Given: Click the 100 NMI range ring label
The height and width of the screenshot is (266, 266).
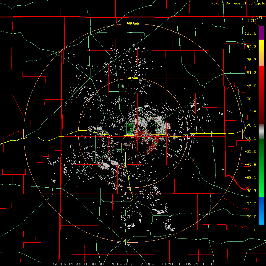Looking at the screenshot, I should (133, 23).
